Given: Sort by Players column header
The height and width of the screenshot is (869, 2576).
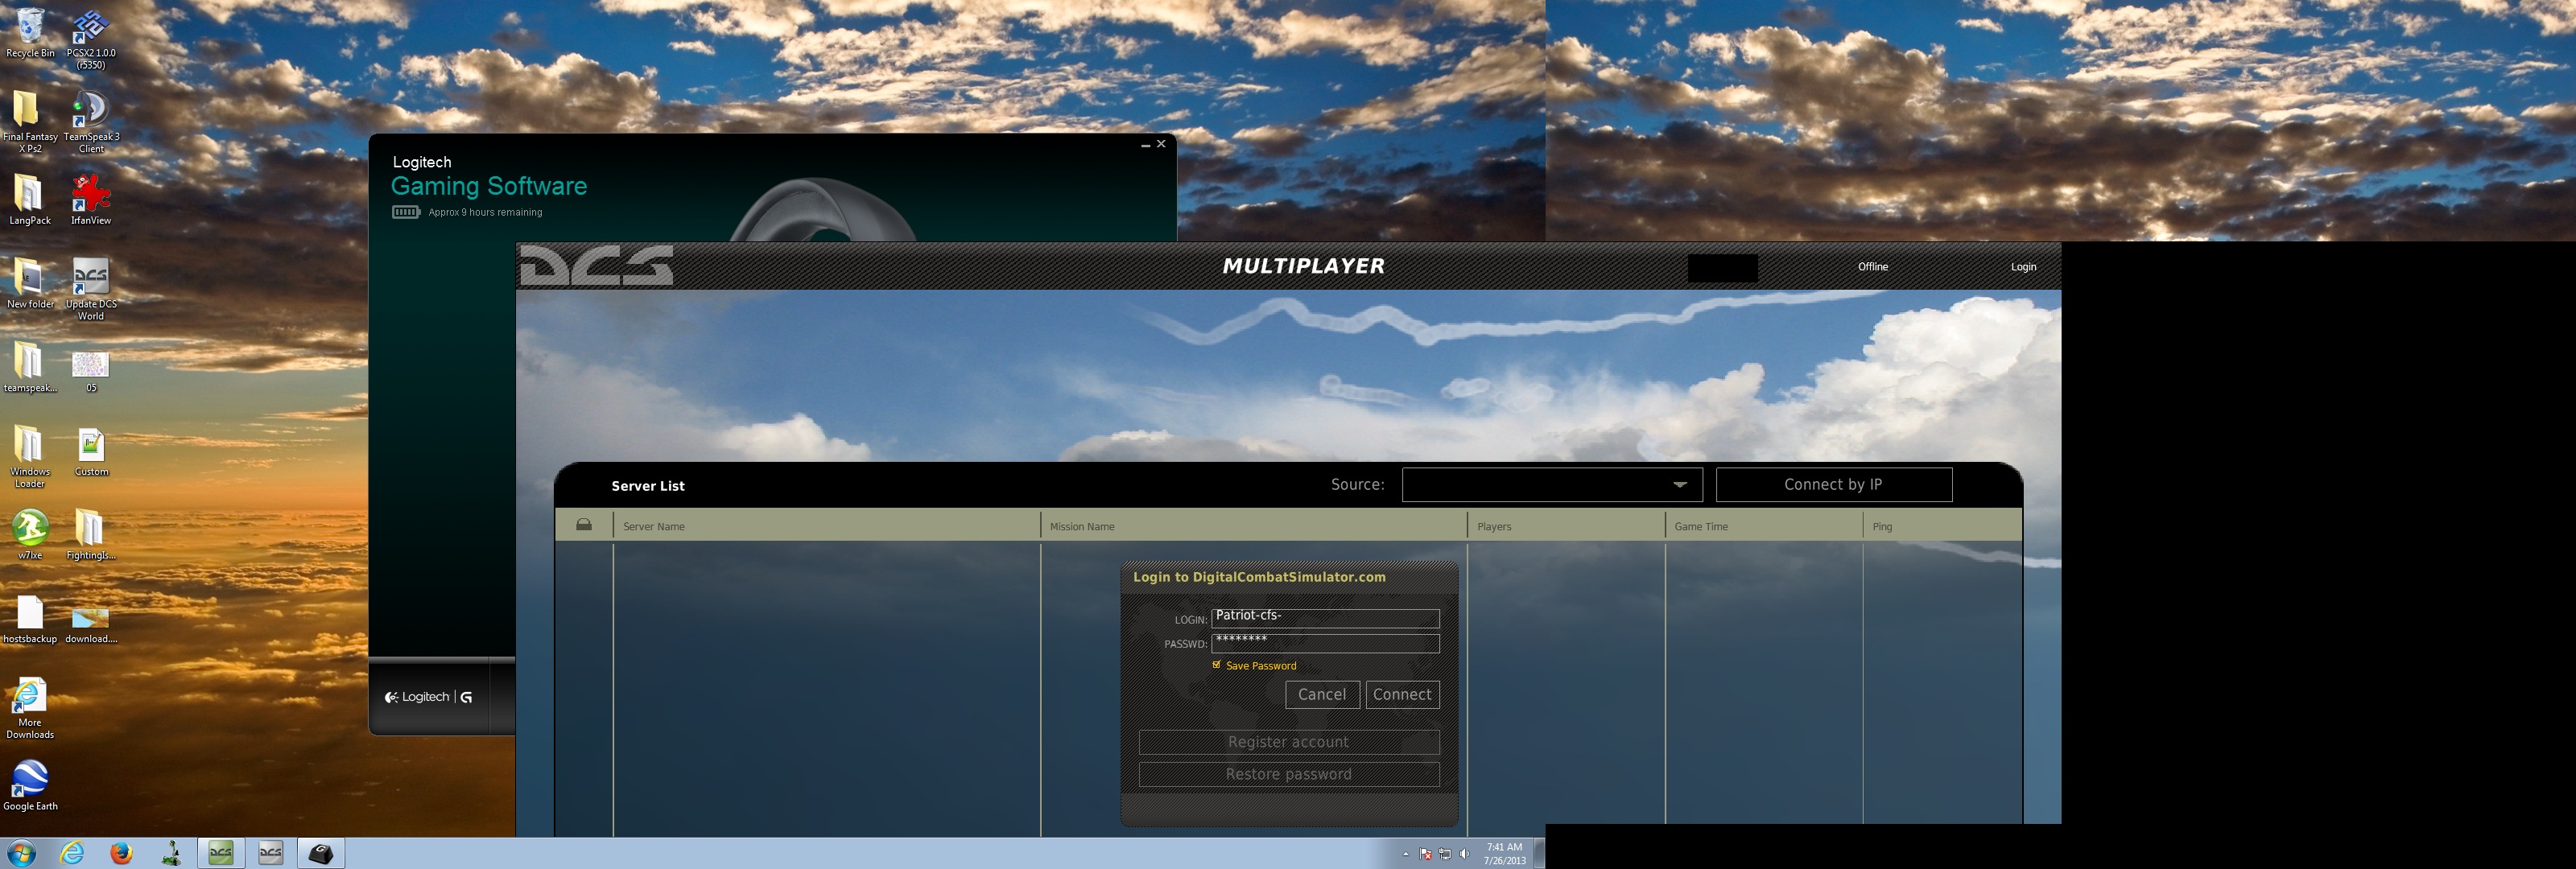Looking at the screenshot, I should pyautogui.click(x=1566, y=526).
